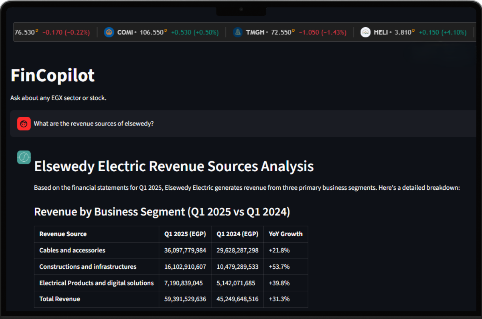Click the Revenue Source column header

63,234
